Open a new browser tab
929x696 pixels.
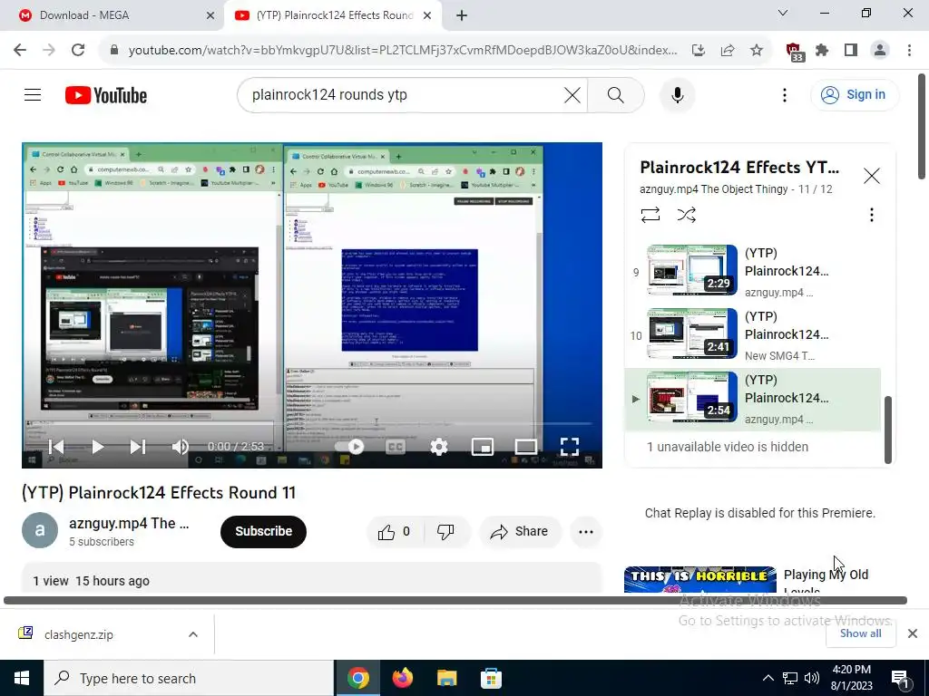pos(462,15)
